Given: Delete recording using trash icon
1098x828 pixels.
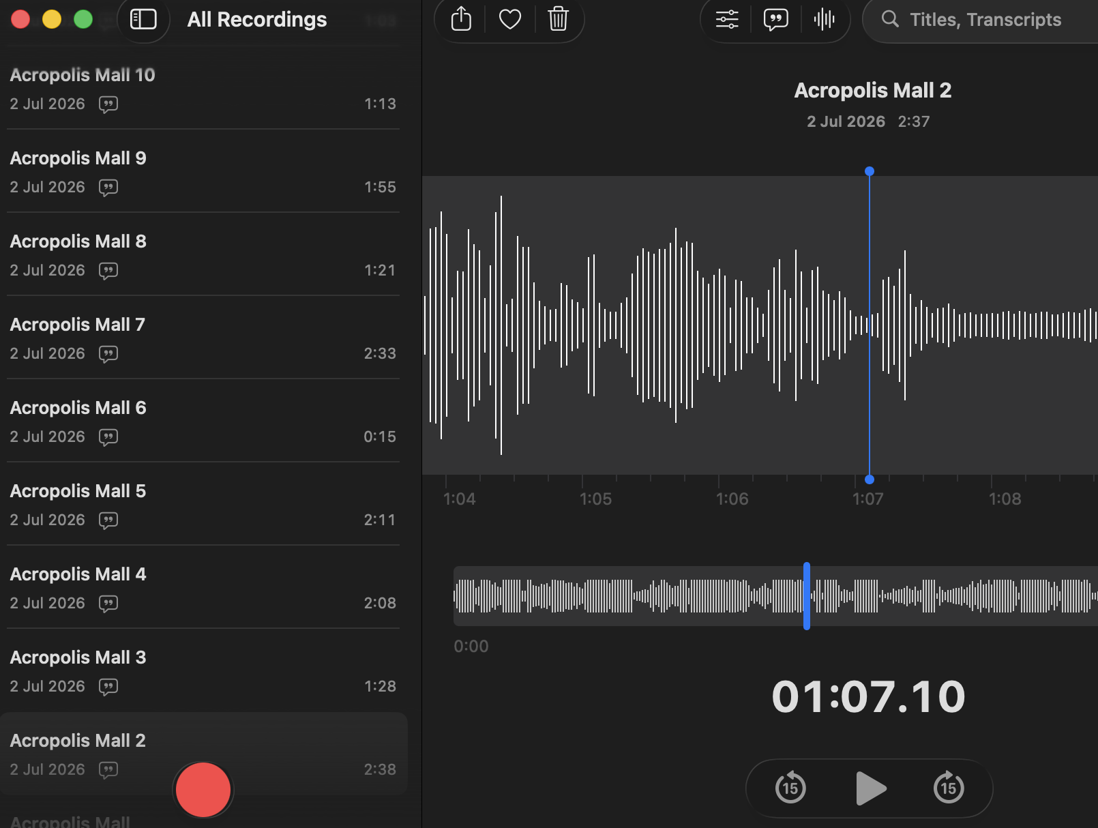Looking at the screenshot, I should tap(558, 19).
